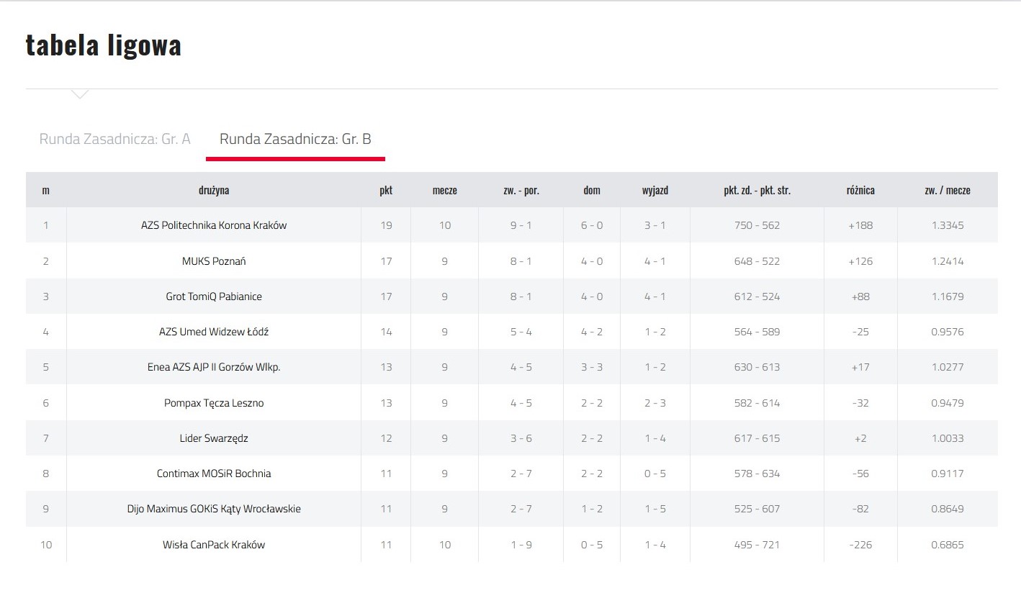Viewport: 1021px width, 598px height.
Task: Click away record 0 - 5 for Bochnia
Action: pyautogui.click(x=655, y=474)
